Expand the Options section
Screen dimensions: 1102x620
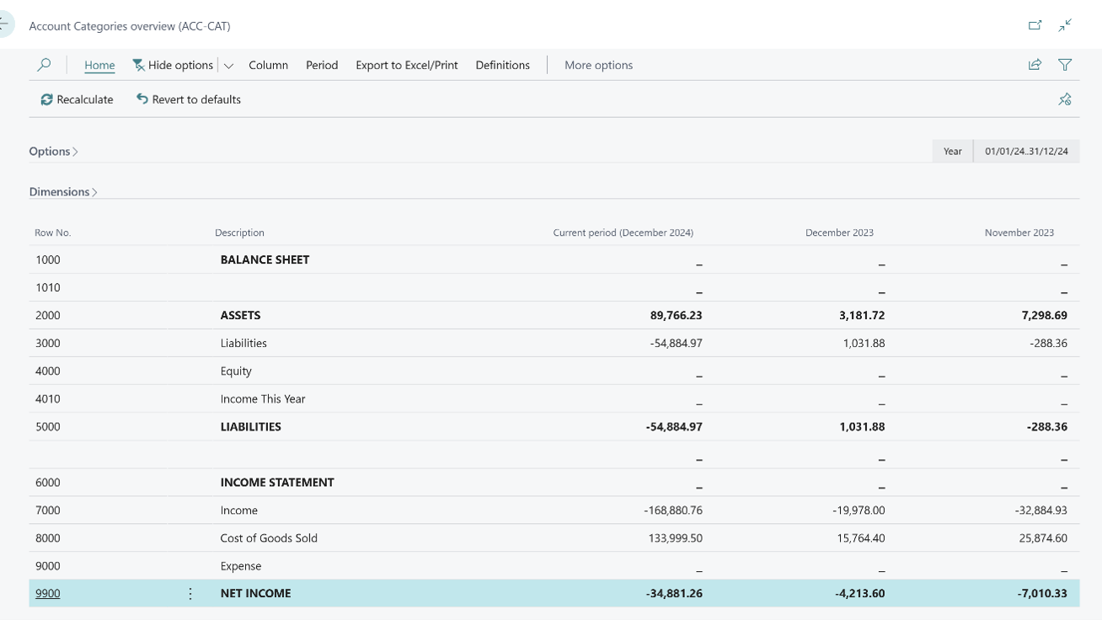tap(54, 152)
